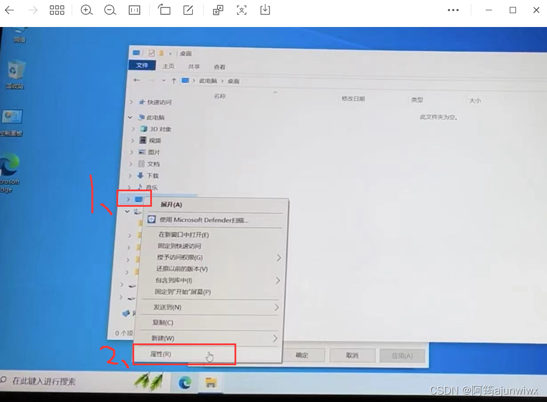The height and width of the screenshot is (402, 547).
Task: Sort by the 名称 column header
Action: coord(220,96)
